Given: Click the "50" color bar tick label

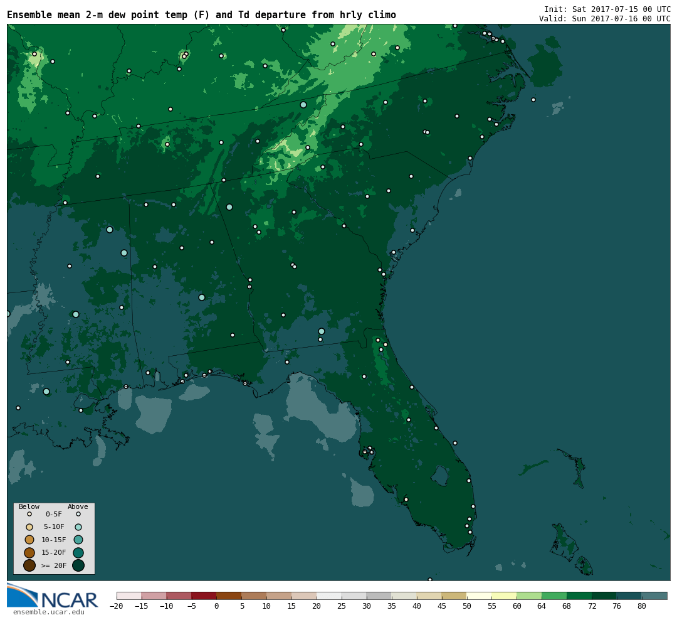Looking at the screenshot, I should pyautogui.click(x=467, y=606).
